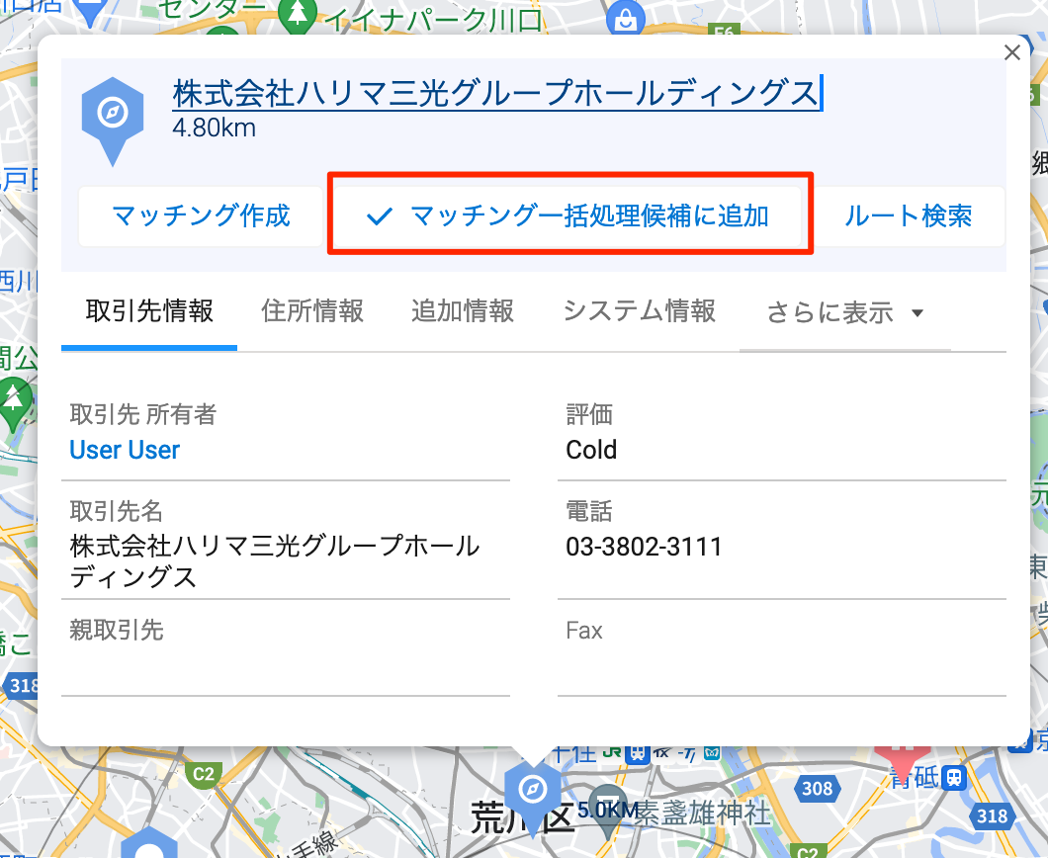Switch to 追加情報 tab

(x=463, y=312)
